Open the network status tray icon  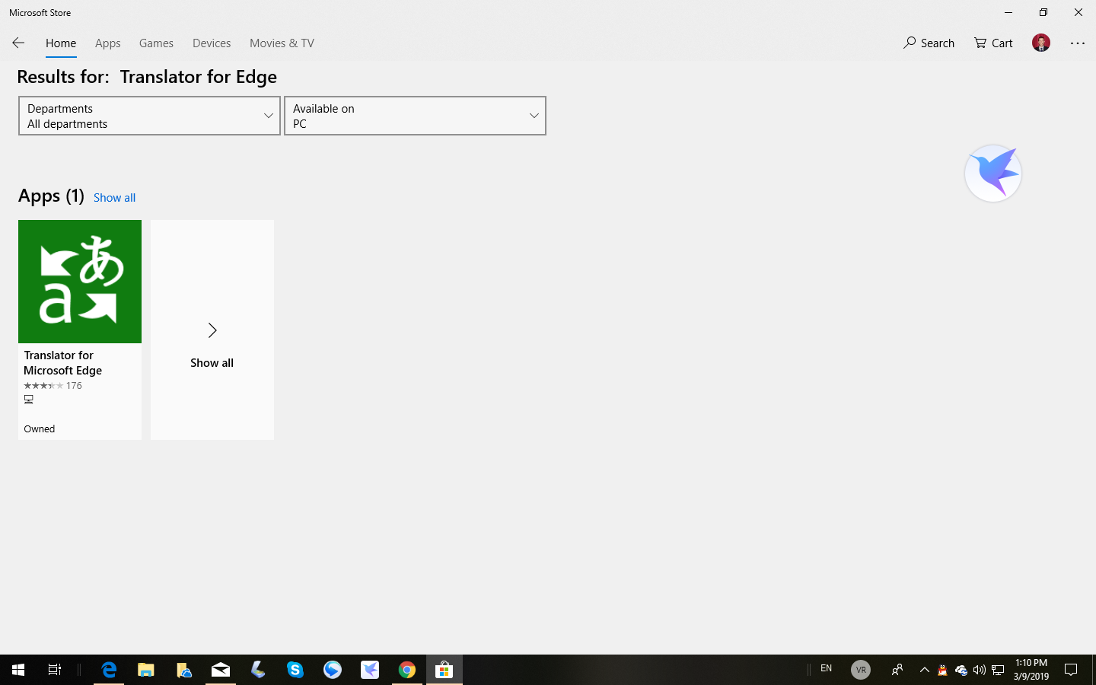998,670
